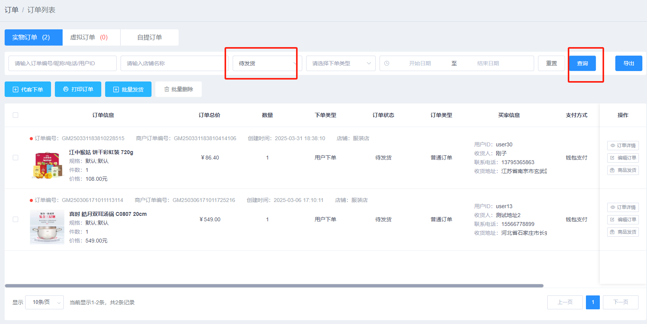Click 编辑订单 for the first order
Image resolution: width=647 pixels, height=324 pixels.
click(623, 158)
